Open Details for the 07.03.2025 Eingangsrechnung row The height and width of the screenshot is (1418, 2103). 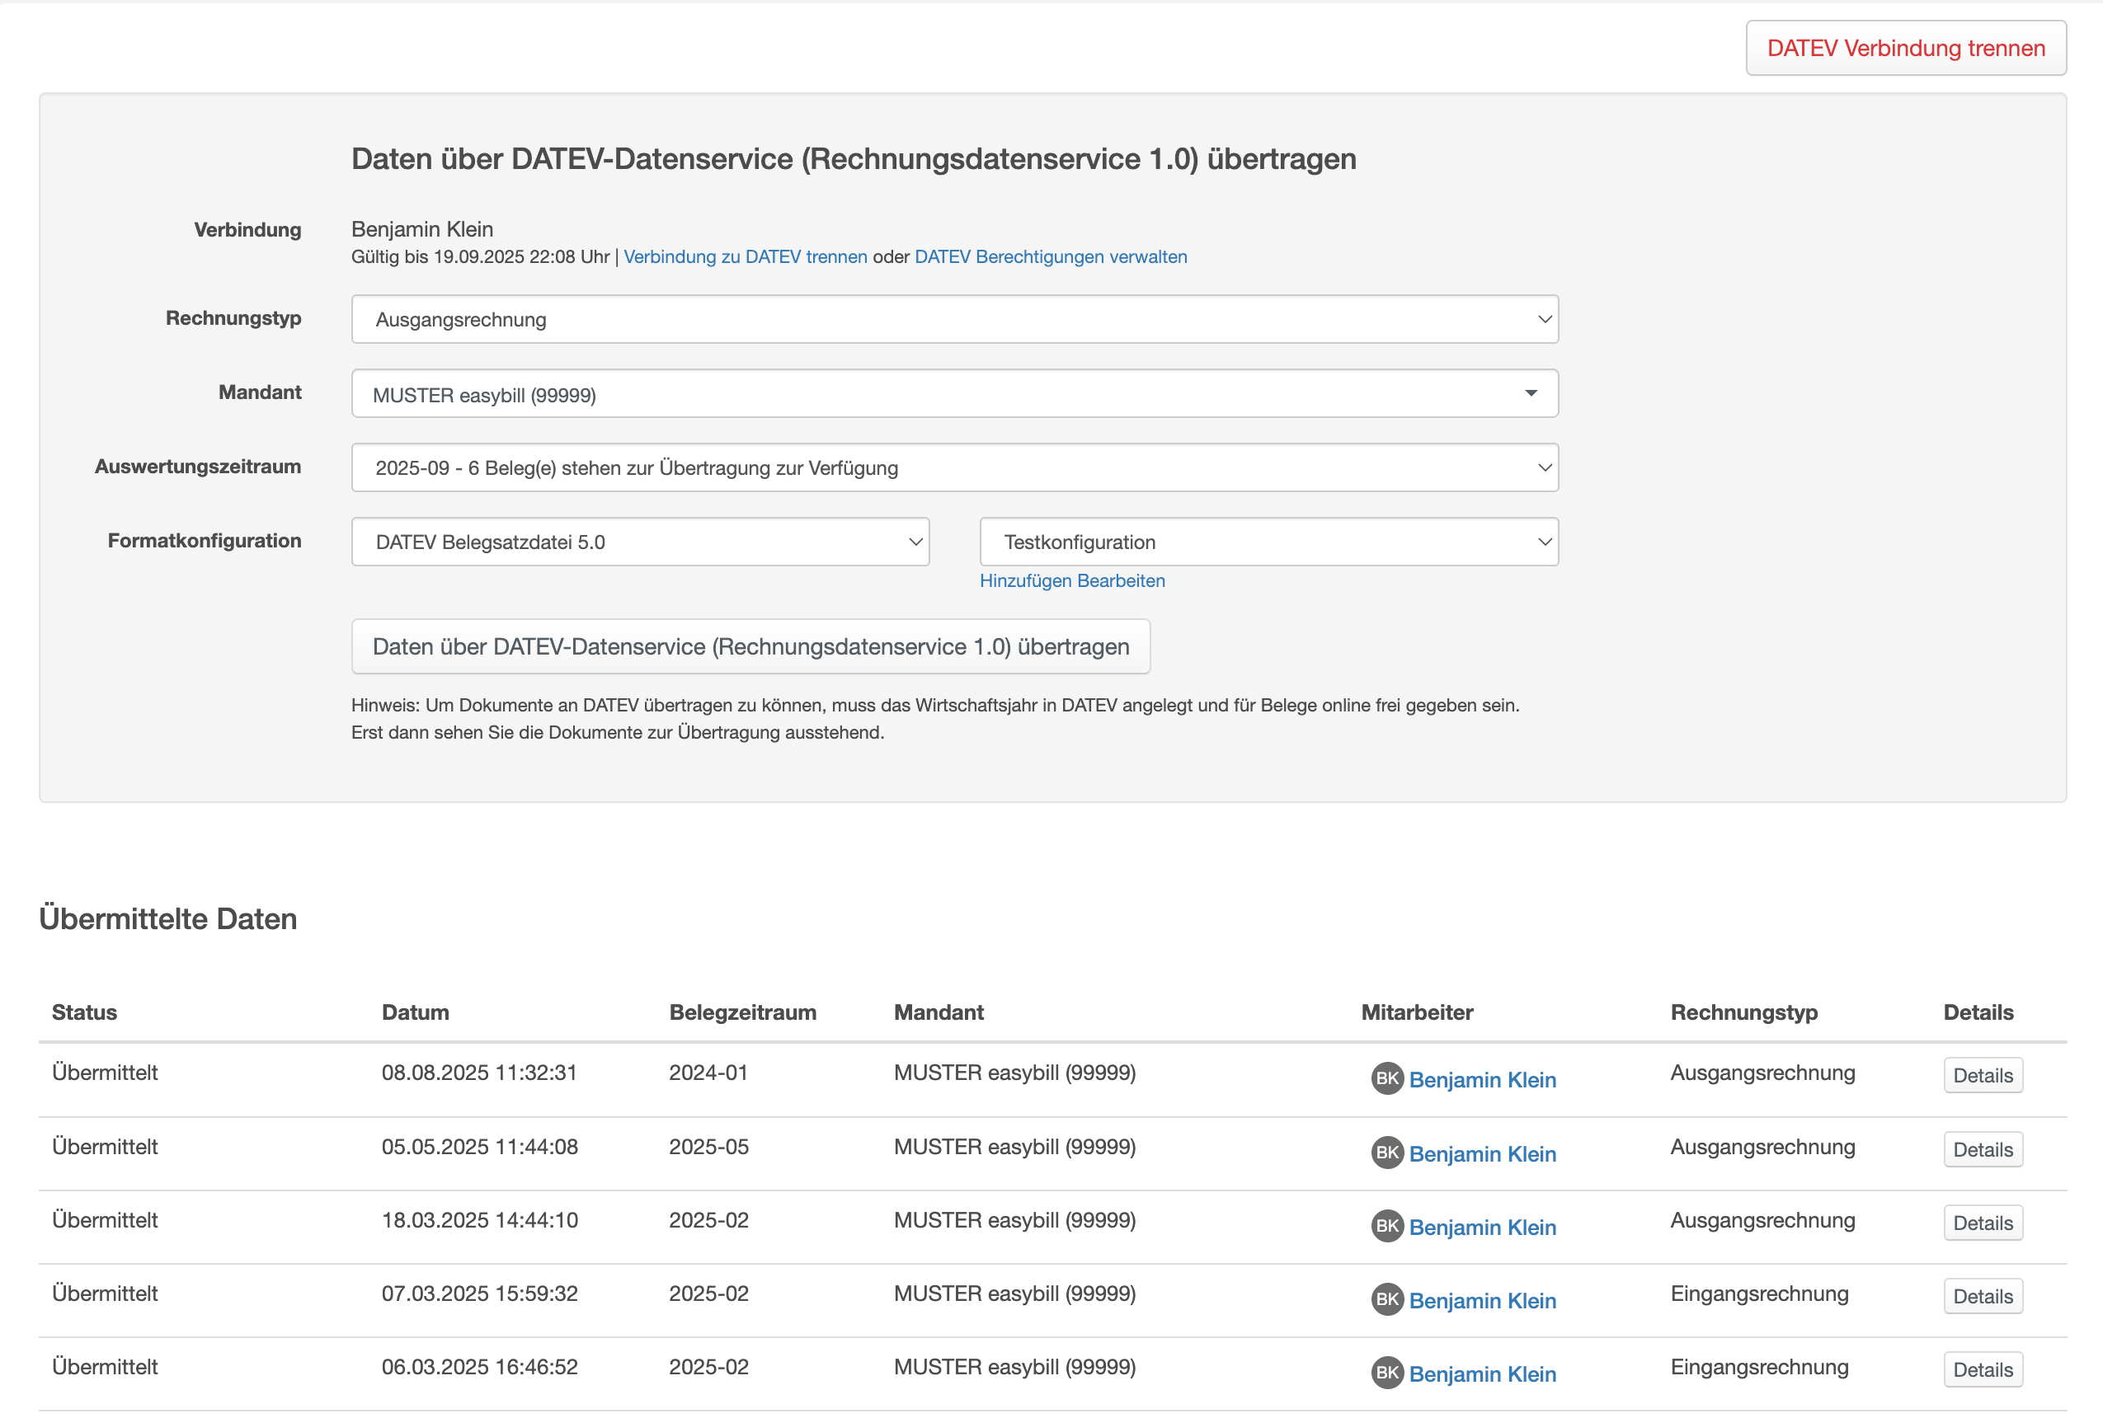click(1982, 1296)
